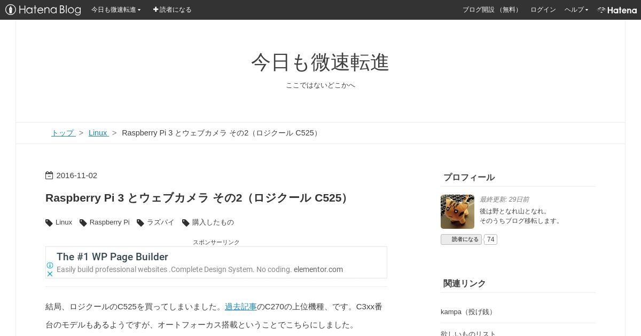Select the 購入したもの category tag

click(213, 222)
